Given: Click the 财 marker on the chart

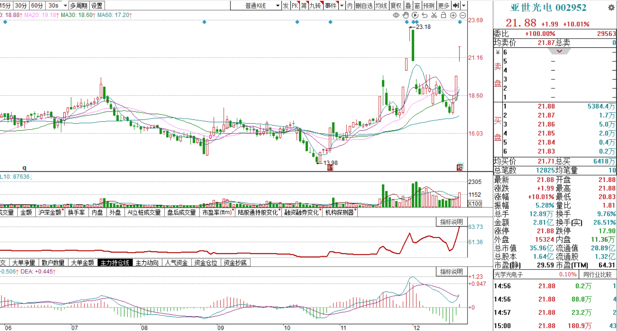Looking at the screenshot, I should [x=330, y=167].
